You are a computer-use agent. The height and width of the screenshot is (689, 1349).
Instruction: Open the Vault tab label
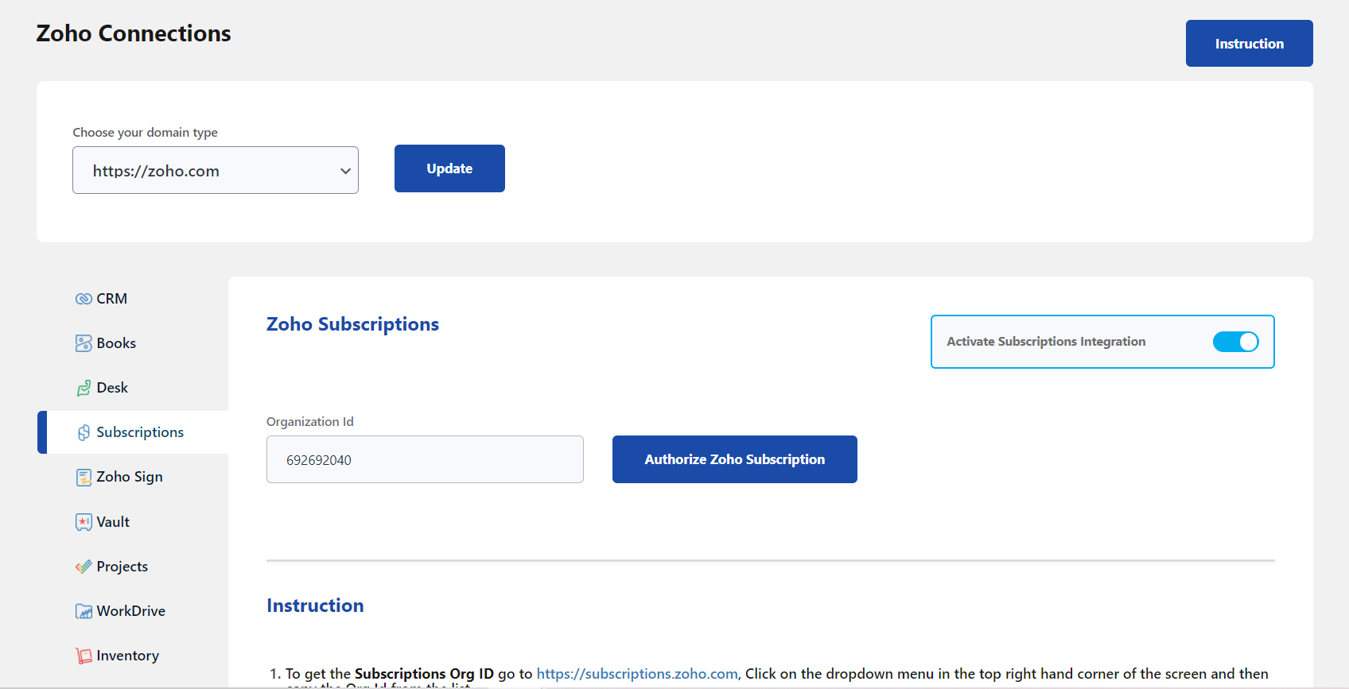(x=113, y=522)
